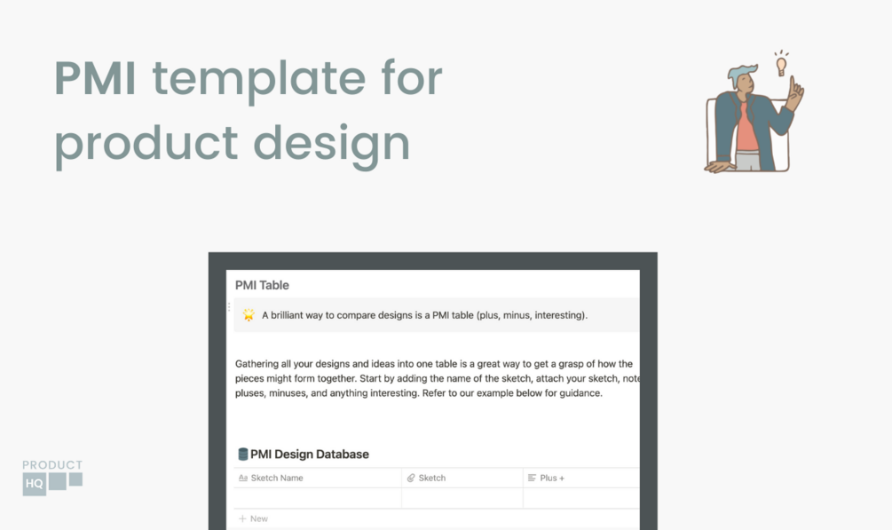Click the star emoji callout icon
Screen dimensions: 892x530
tap(249, 315)
